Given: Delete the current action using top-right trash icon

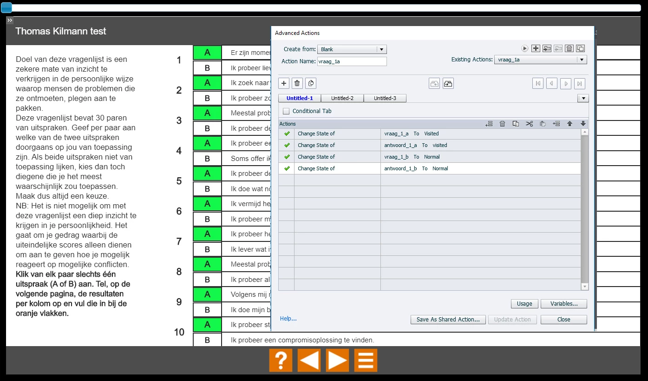Looking at the screenshot, I should click(x=569, y=48).
